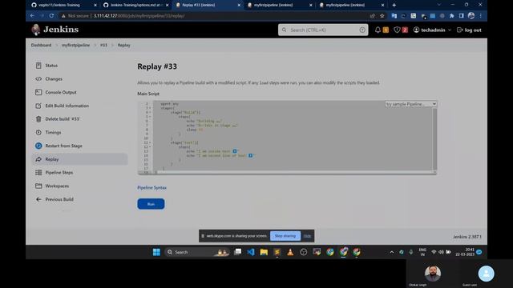513x288 pixels.
Task: Click the Jenkins logo in header
Action: (x=55, y=30)
